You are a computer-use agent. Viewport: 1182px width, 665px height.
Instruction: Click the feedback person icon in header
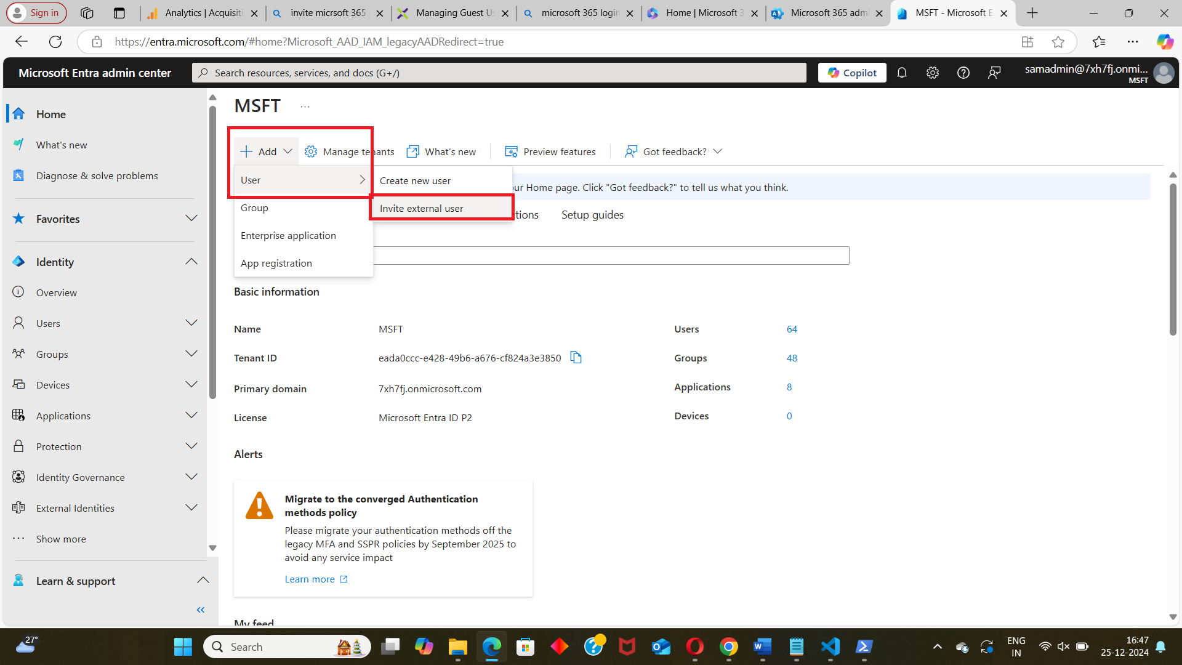(994, 73)
